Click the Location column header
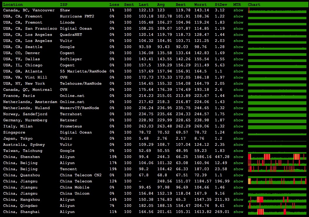 13,4
